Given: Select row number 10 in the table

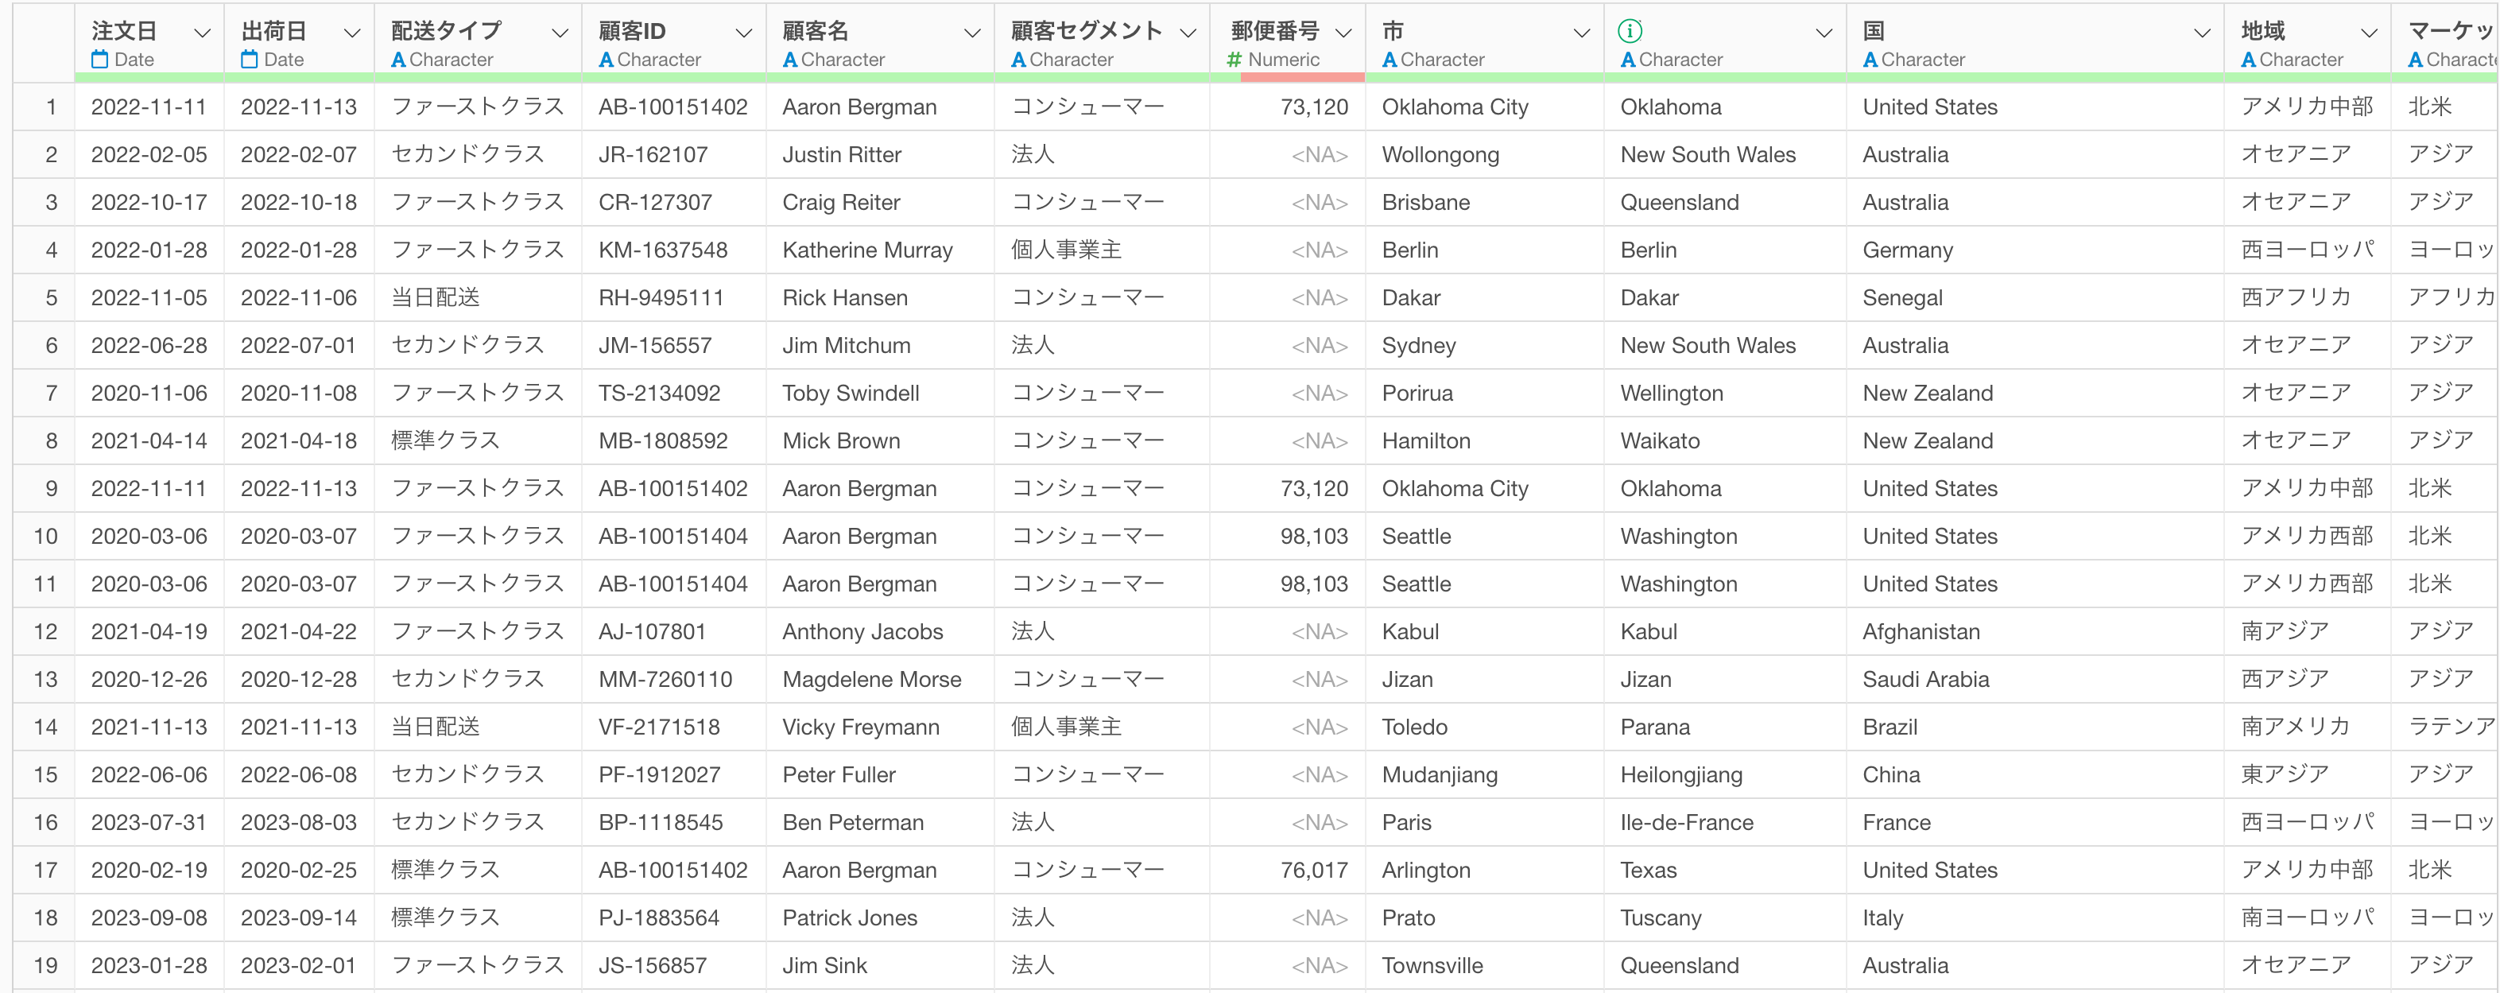Looking at the screenshot, I should [45, 536].
